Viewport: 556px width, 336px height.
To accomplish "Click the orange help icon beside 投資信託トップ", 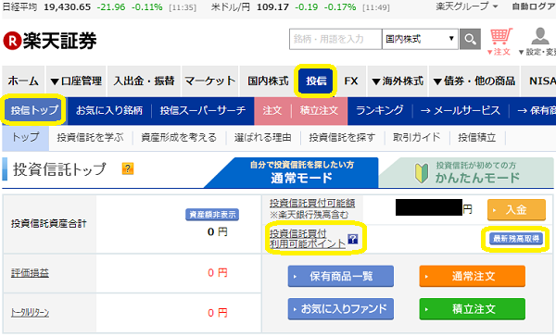I will 128,168.
